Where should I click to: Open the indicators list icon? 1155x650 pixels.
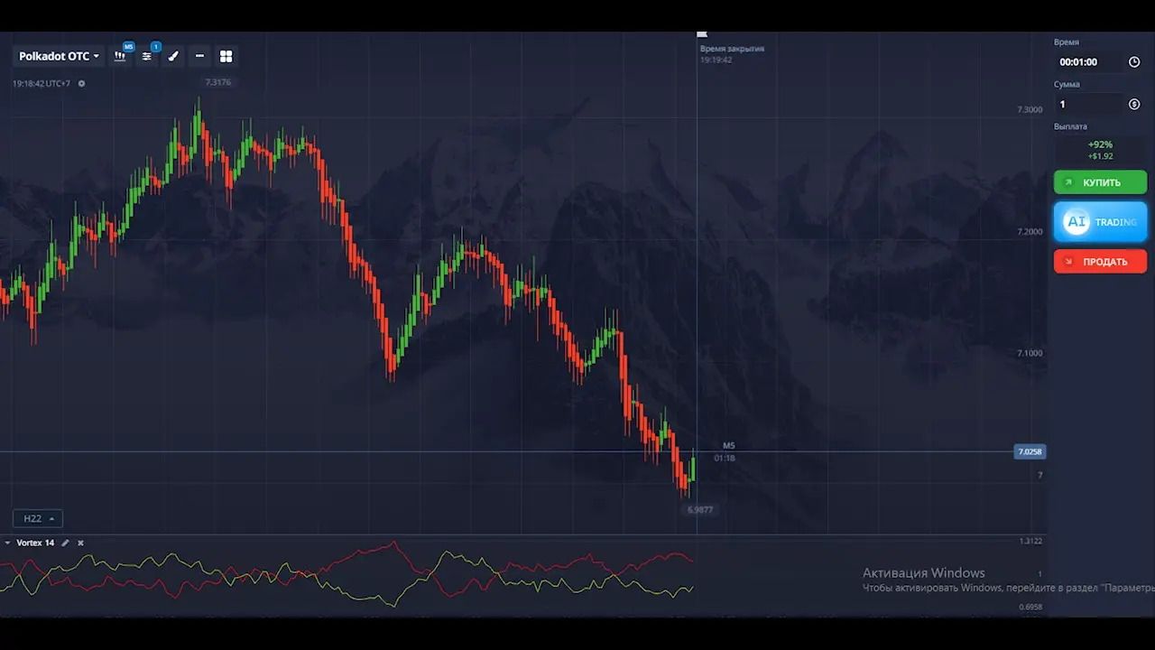pyautogui.click(x=147, y=56)
